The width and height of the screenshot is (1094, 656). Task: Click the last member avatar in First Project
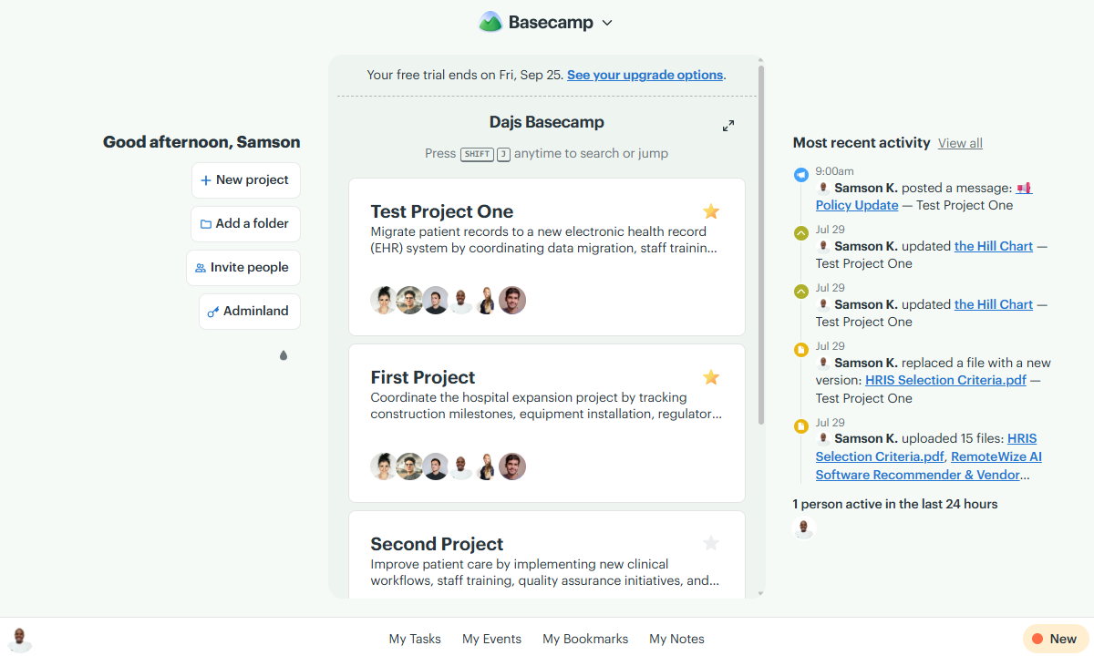click(512, 466)
